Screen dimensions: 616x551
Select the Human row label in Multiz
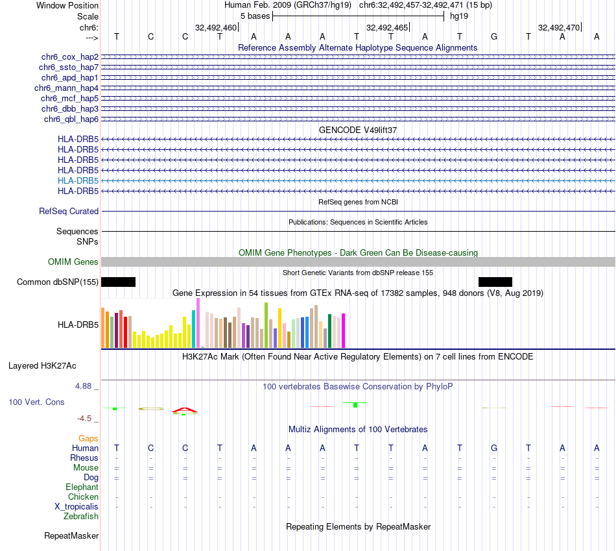point(85,448)
